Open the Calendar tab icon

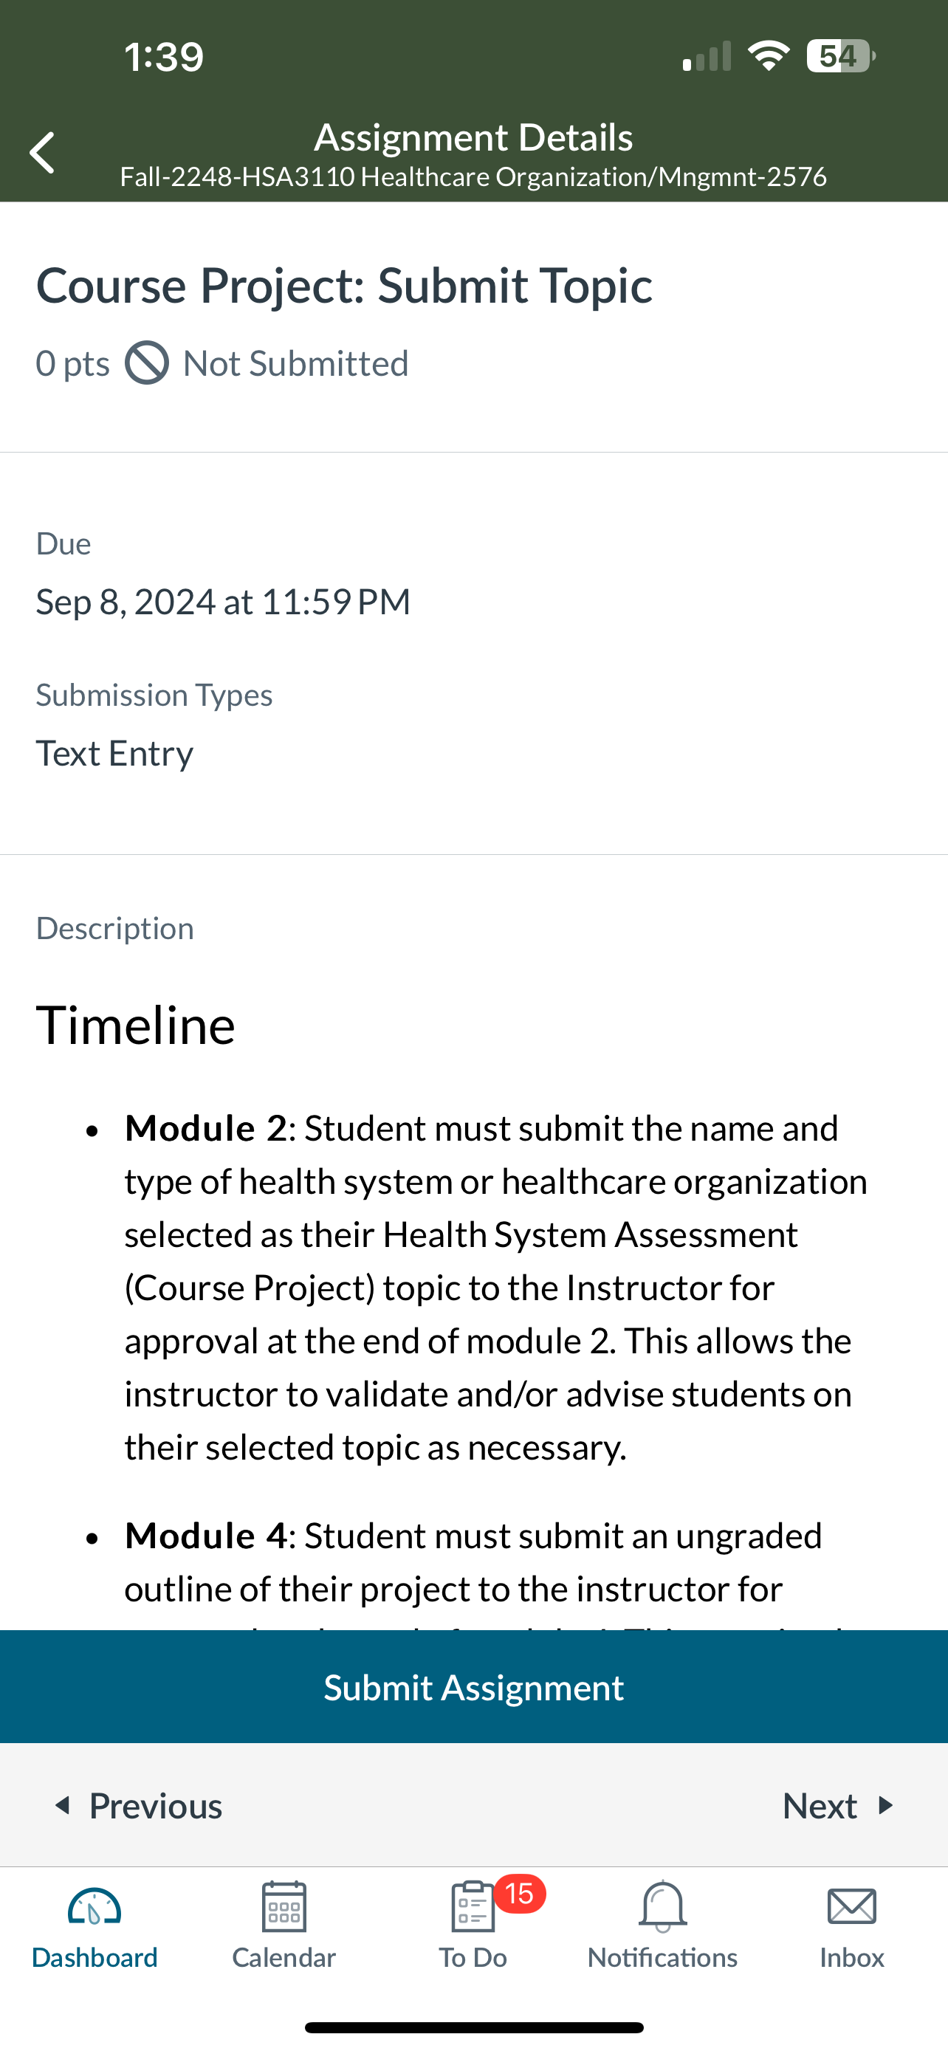284,1907
